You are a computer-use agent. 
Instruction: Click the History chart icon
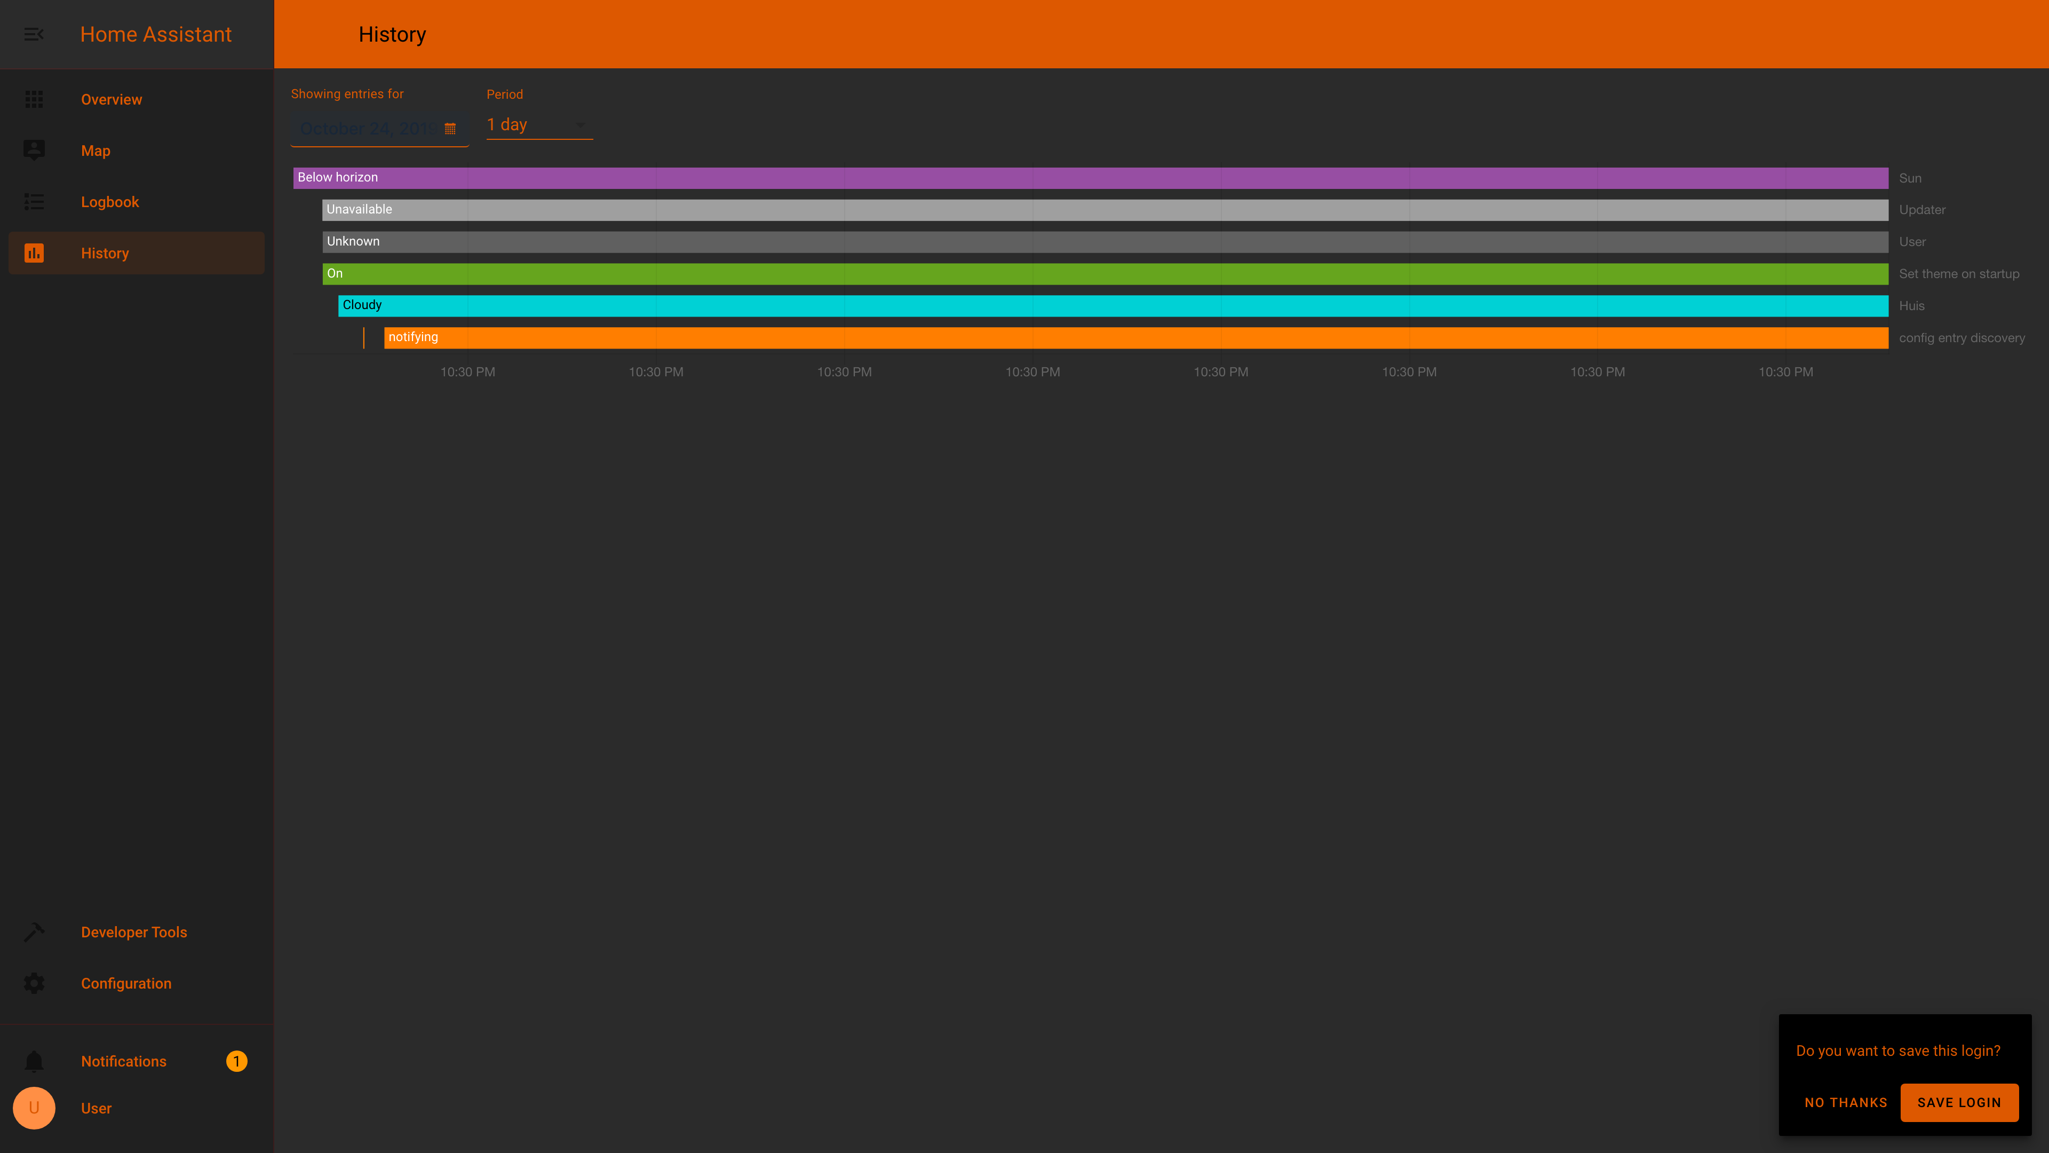34,253
